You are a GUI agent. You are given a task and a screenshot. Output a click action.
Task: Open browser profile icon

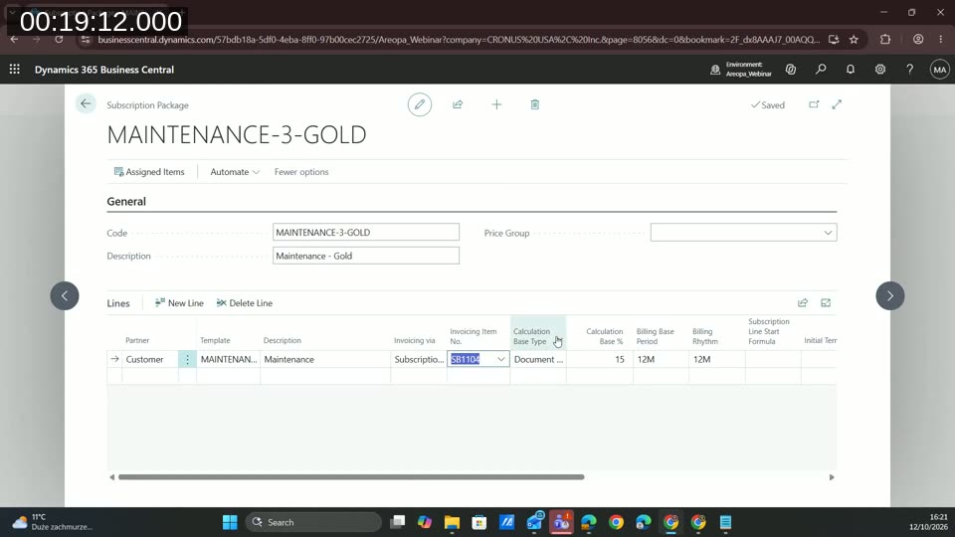(x=918, y=39)
